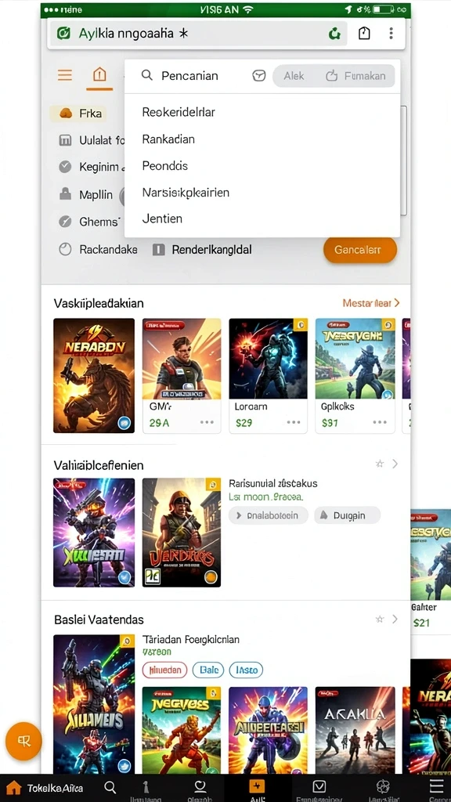
Task: Select the highlighted orange bottom tab
Action: [x=256, y=787]
